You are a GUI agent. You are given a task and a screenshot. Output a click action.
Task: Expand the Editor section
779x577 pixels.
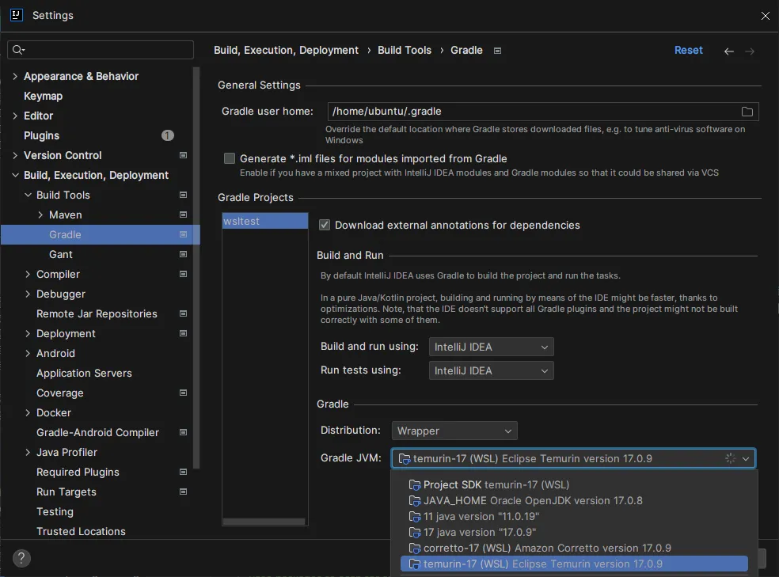[15, 116]
